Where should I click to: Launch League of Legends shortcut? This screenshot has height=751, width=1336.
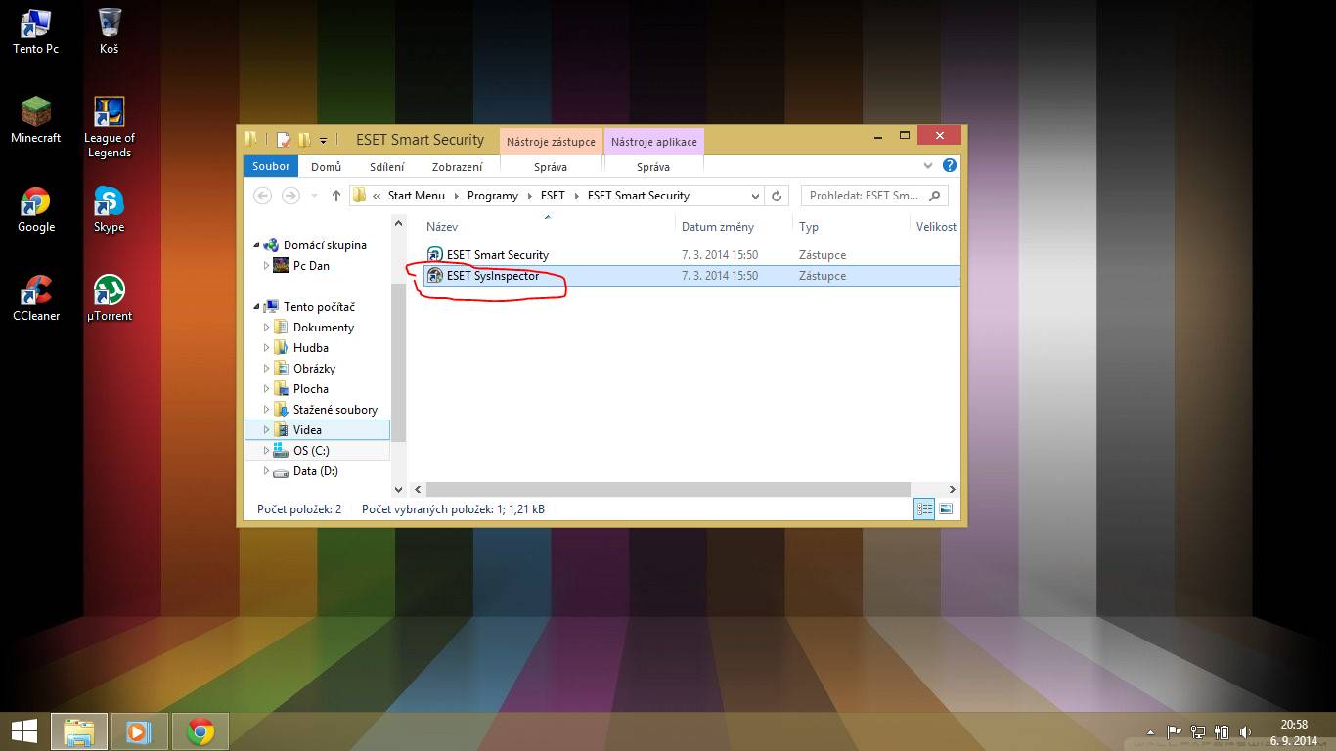109,127
